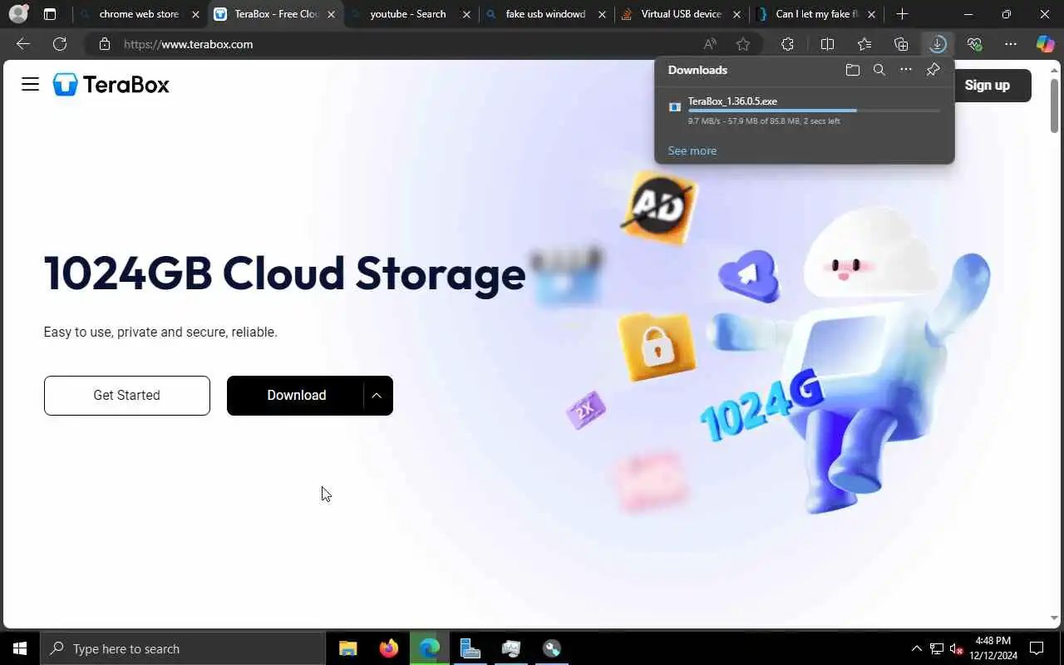Open network status icon in tray
The image size is (1064, 665).
[x=937, y=648]
